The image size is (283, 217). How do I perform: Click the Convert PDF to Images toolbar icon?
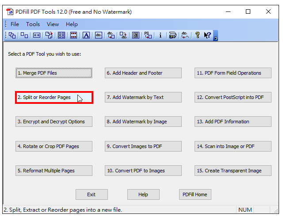(x=123, y=35)
